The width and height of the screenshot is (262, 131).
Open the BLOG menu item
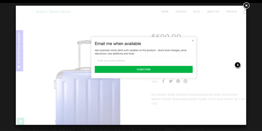(197, 12)
